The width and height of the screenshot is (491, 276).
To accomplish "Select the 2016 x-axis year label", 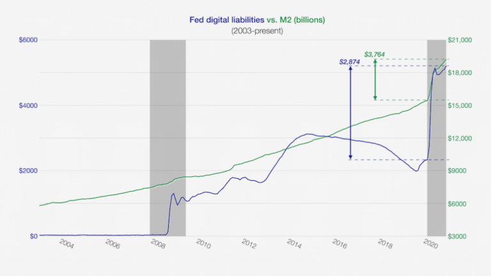I will (x=339, y=246).
